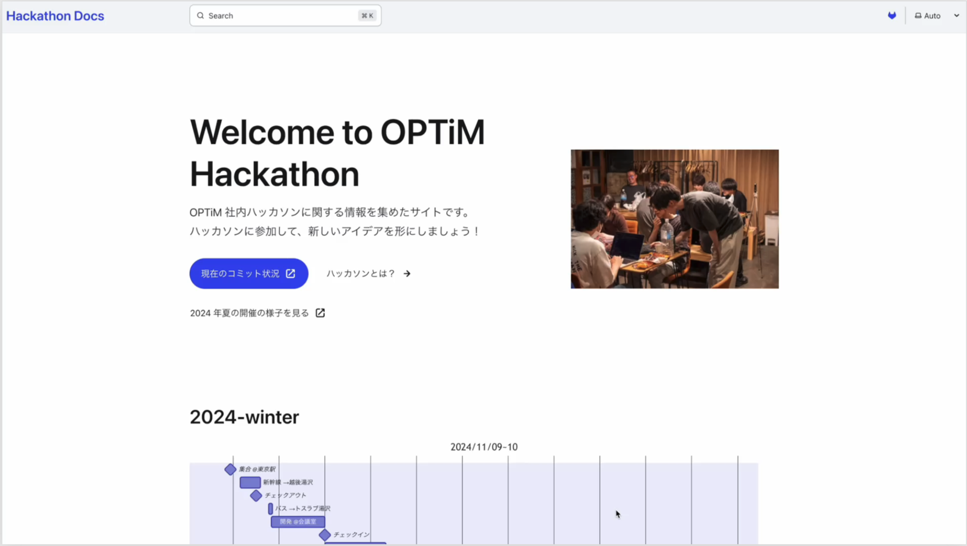Screen dimensions: 967x546
Task: Open the Auto theme selector dropdown
Action: (x=937, y=16)
